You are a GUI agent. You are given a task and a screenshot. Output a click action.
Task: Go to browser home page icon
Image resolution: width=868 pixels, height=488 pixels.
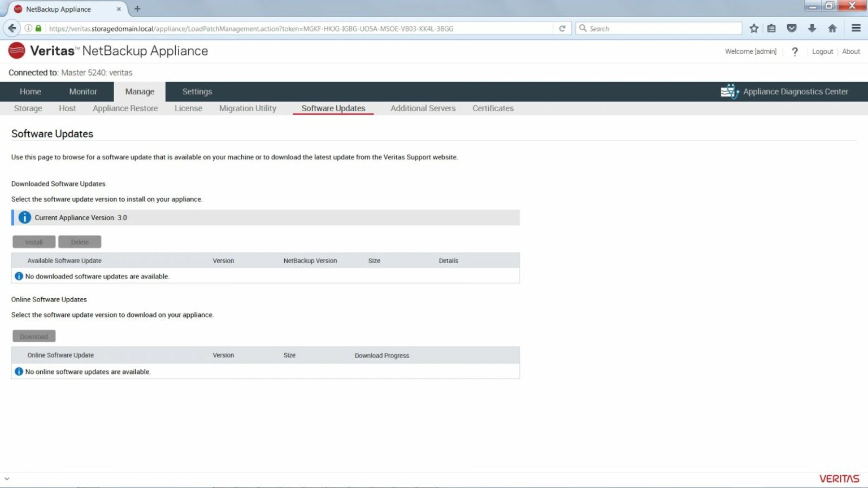pyautogui.click(x=832, y=28)
